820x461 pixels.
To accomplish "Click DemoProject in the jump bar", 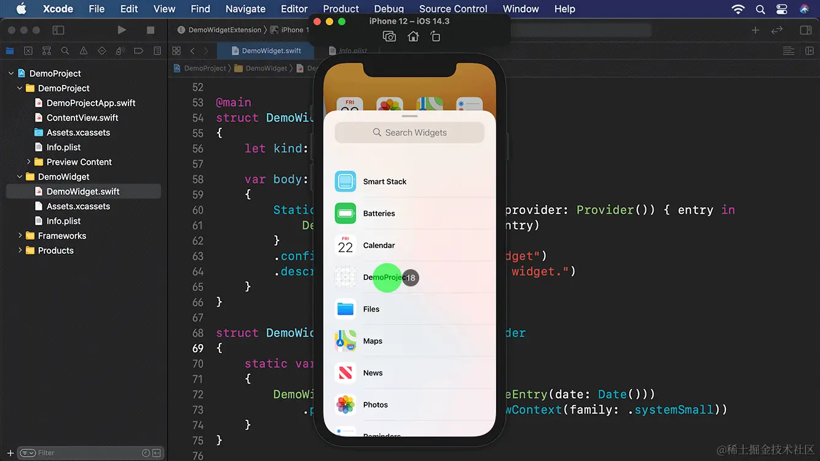I will (200, 68).
